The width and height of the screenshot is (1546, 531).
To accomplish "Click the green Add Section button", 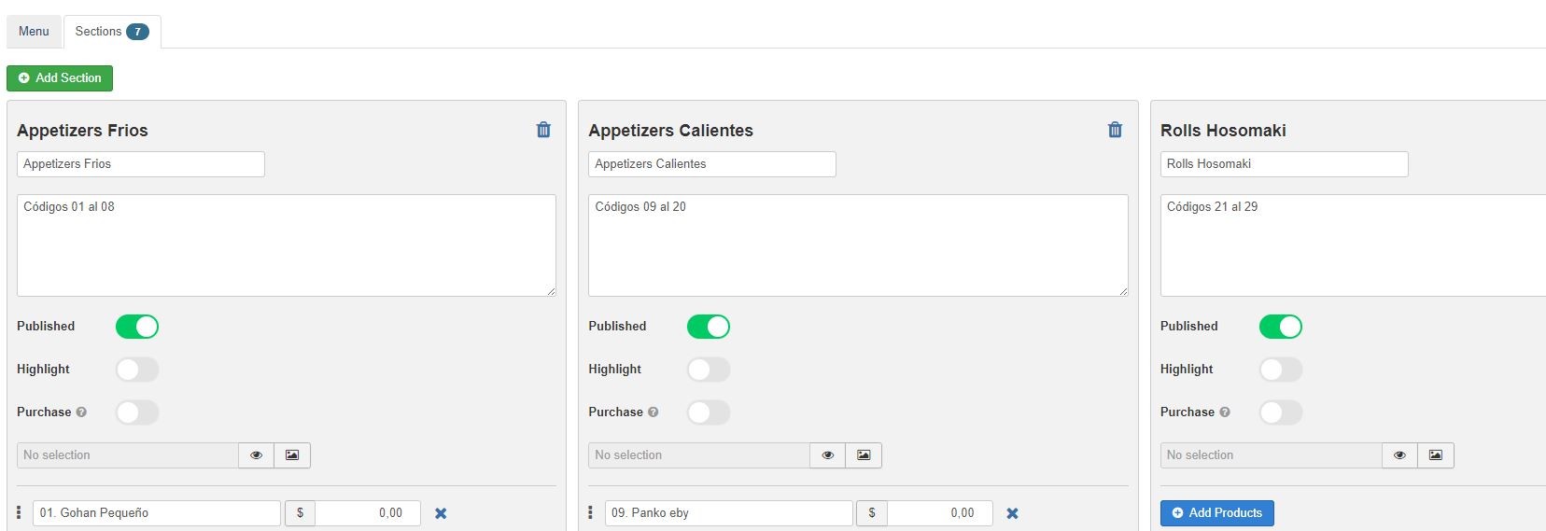I will pyautogui.click(x=60, y=78).
